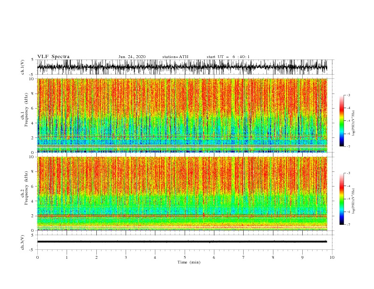Viewport: 374px width, 289px height.
Task: Click the "ch.3(V)" axis label
Action: (23, 242)
